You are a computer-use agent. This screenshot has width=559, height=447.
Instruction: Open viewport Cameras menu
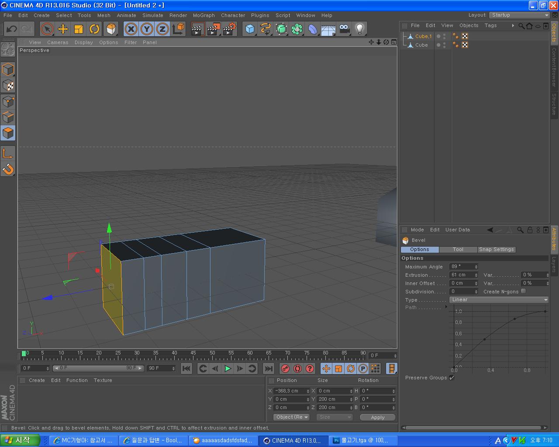(x=58, y=42)
